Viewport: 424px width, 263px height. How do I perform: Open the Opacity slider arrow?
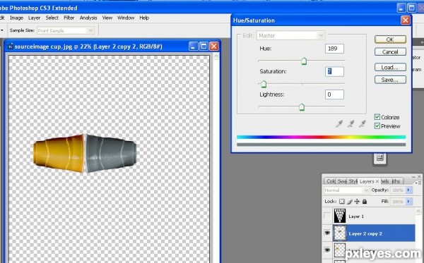[x=408, y=190]
